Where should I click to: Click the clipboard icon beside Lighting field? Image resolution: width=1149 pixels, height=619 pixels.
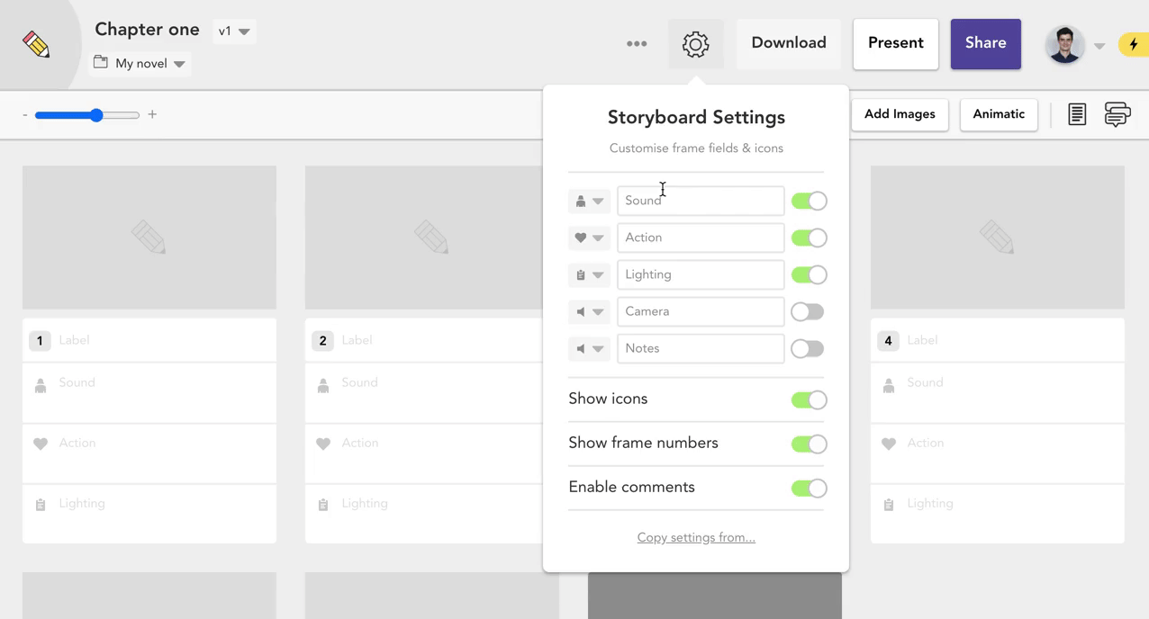[582, 274]
